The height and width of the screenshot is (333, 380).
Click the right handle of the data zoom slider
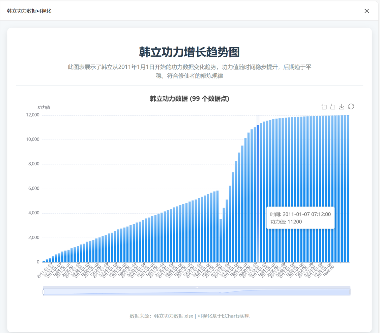tap(350, 291)
